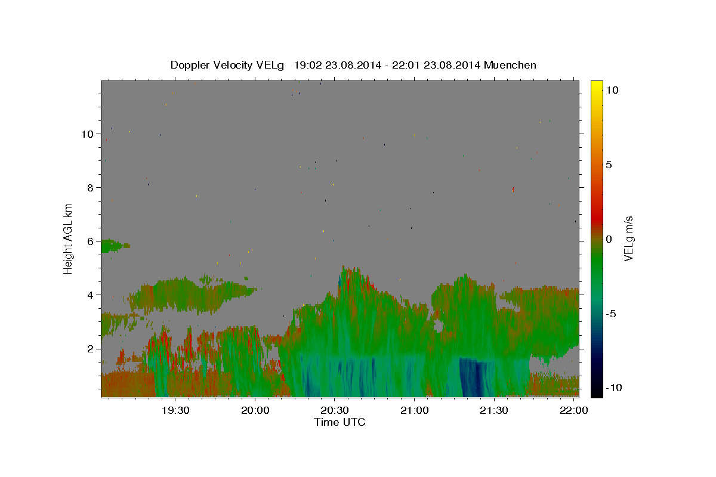This screenshot has height=477, width=716.
Task: Click the 22:00 time tick label
Action: coord(574,411)
